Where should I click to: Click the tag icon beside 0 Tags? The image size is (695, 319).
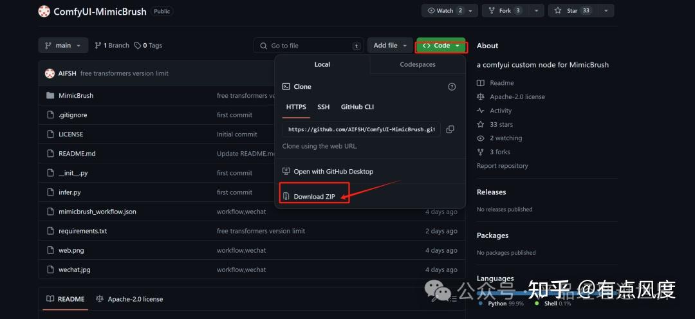pos(137,46)
